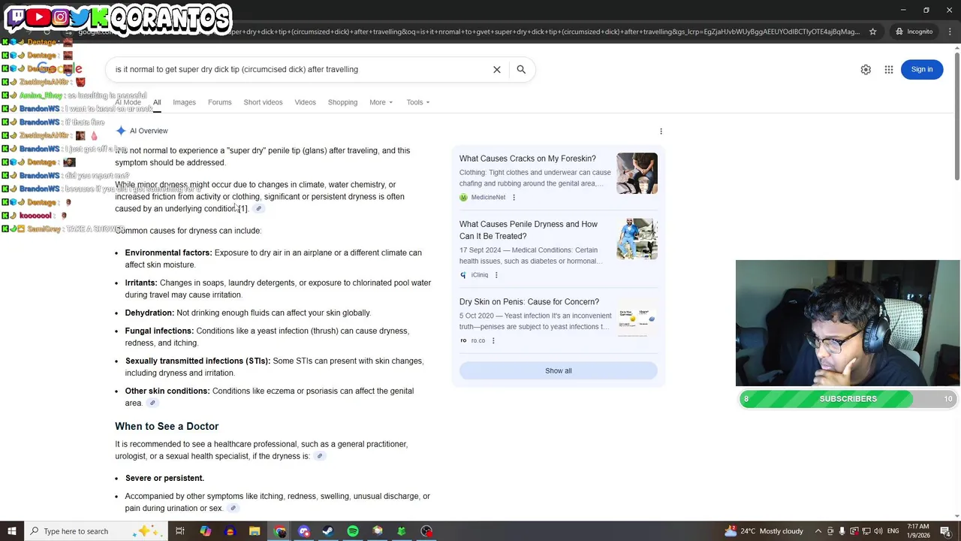Click citation link after 'if the dryness is'

tap(320, 456)
